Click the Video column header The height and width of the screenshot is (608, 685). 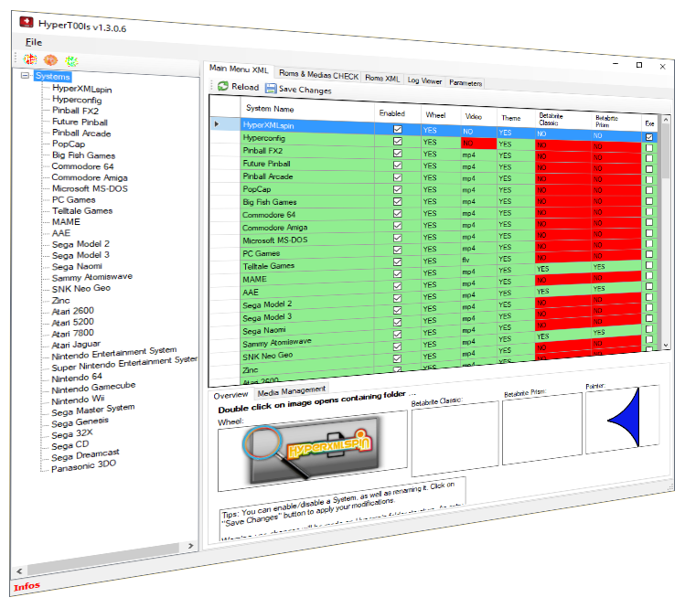[478, 117]
